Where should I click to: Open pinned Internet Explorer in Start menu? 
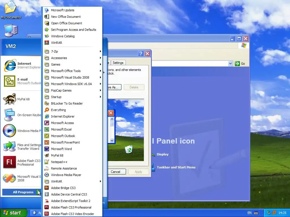point(22,65)
